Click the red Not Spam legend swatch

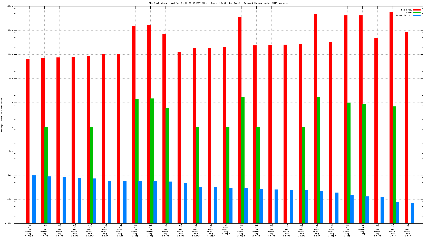[417, 10]
